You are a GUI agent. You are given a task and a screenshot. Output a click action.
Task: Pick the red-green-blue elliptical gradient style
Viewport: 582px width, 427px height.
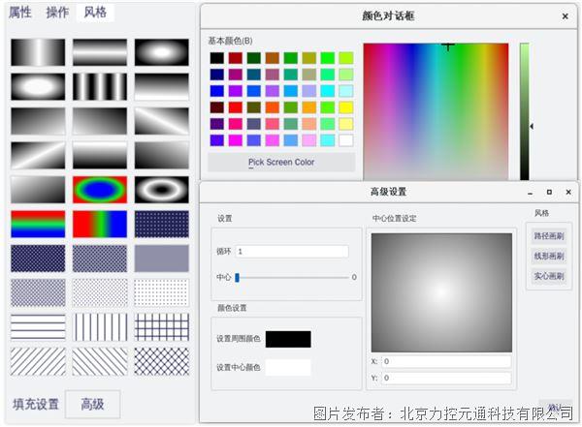coord(100,190)
